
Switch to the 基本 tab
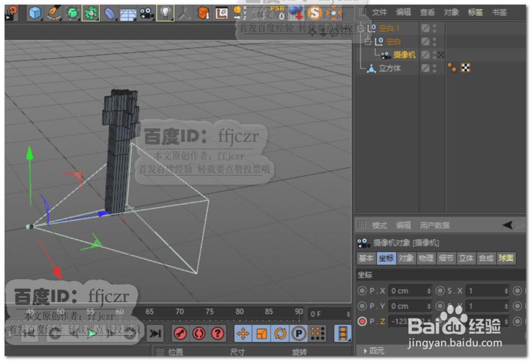point(366,258)
